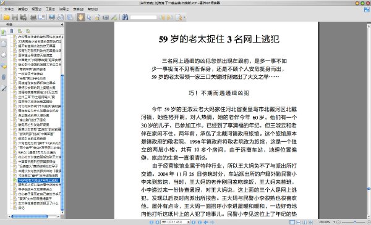
Task: Click the binoculars Find icon
Action: coord(125,17)
